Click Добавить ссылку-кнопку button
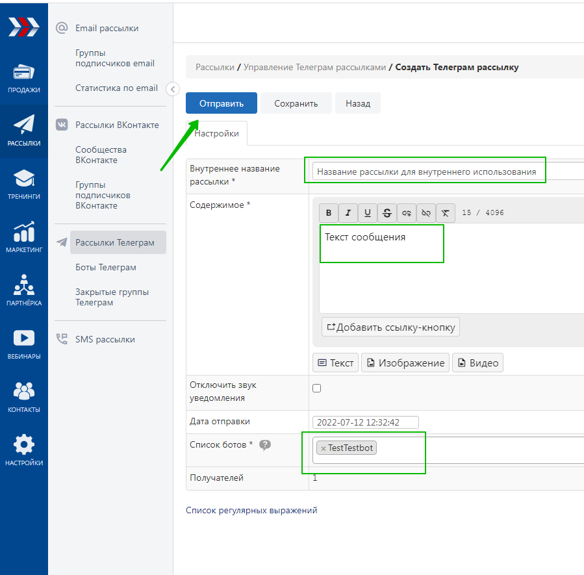This screenshot has width=584, height=575. [390, 327]
